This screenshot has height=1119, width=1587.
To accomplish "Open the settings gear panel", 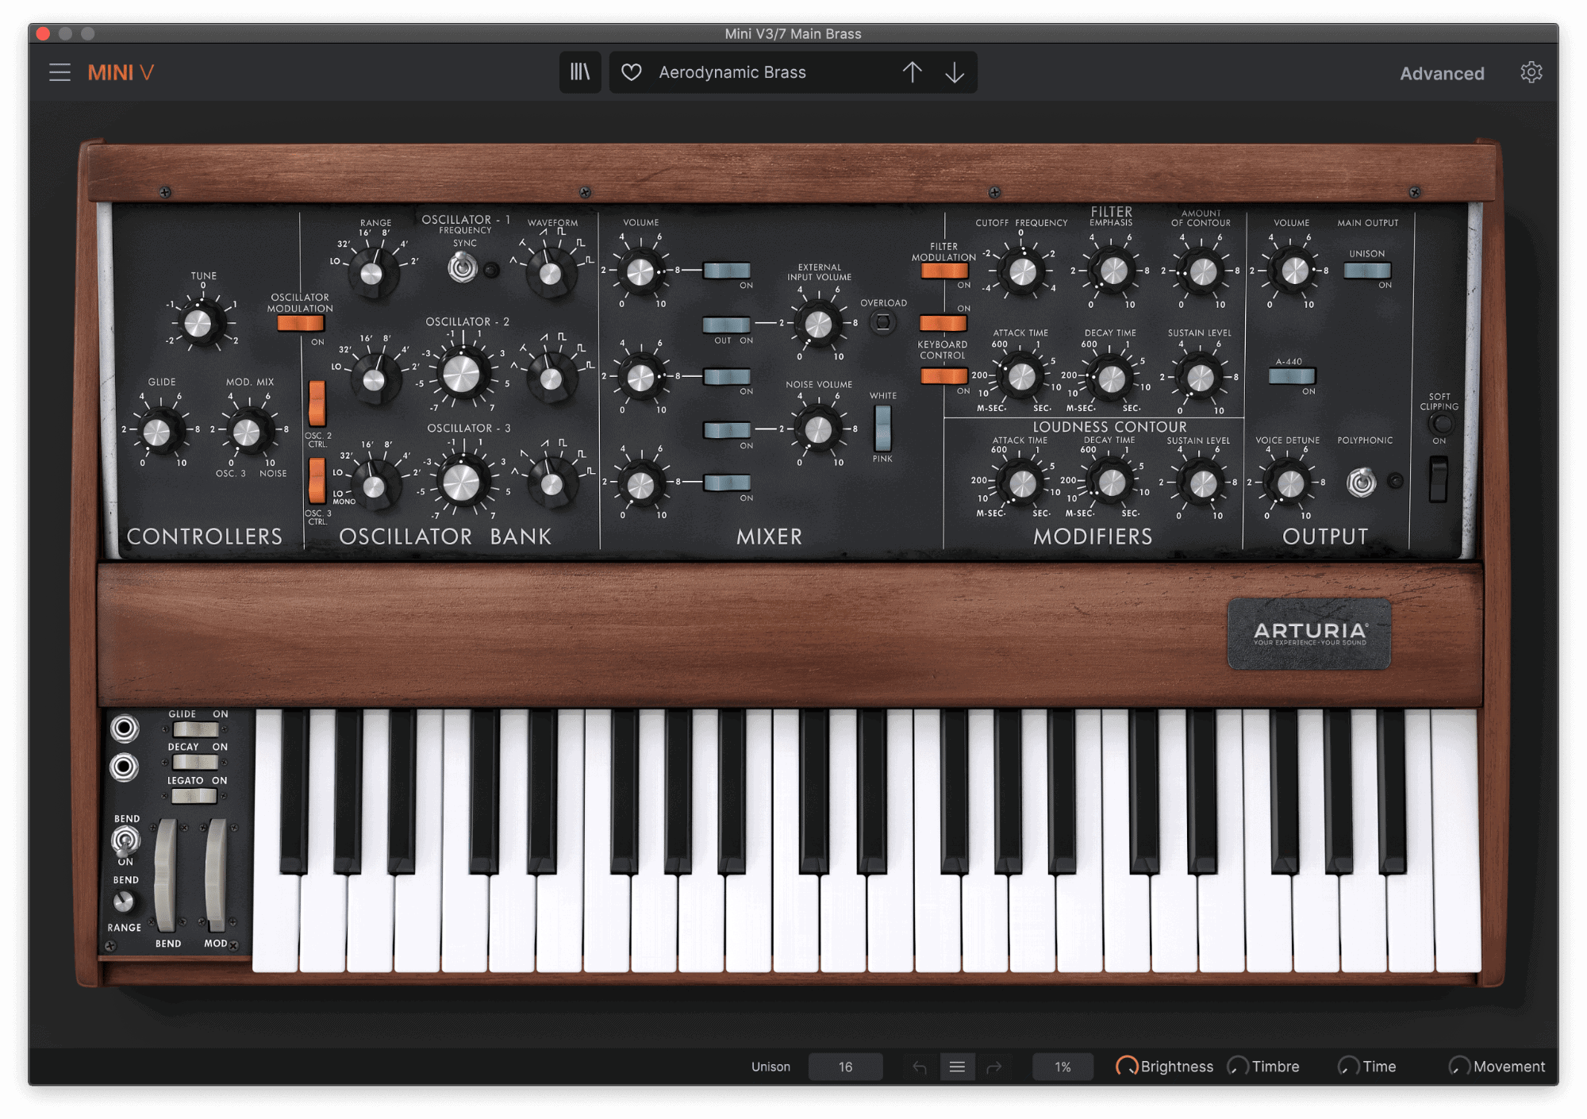I will (1530, 72).
